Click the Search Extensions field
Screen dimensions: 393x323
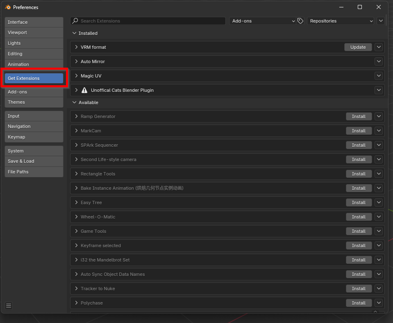(152, 21)
